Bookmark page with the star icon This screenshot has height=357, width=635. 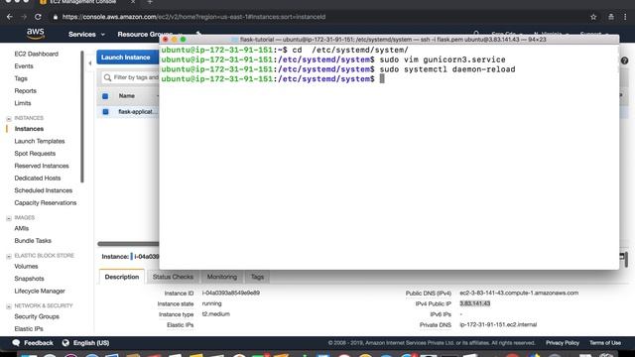[x=593, y=17]
